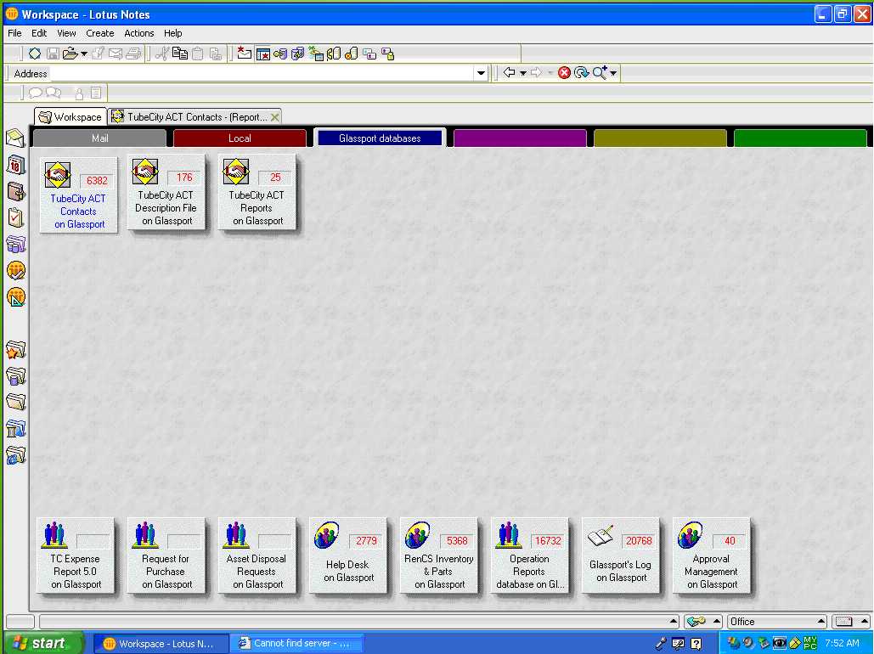This screenshot has height=654, width=874.
Task: Select the olive unnamed workspace tab
Action: click(x=660, y=138)
